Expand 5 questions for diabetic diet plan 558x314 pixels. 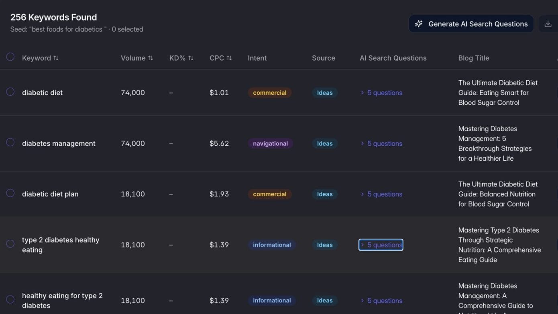[381, 194]
